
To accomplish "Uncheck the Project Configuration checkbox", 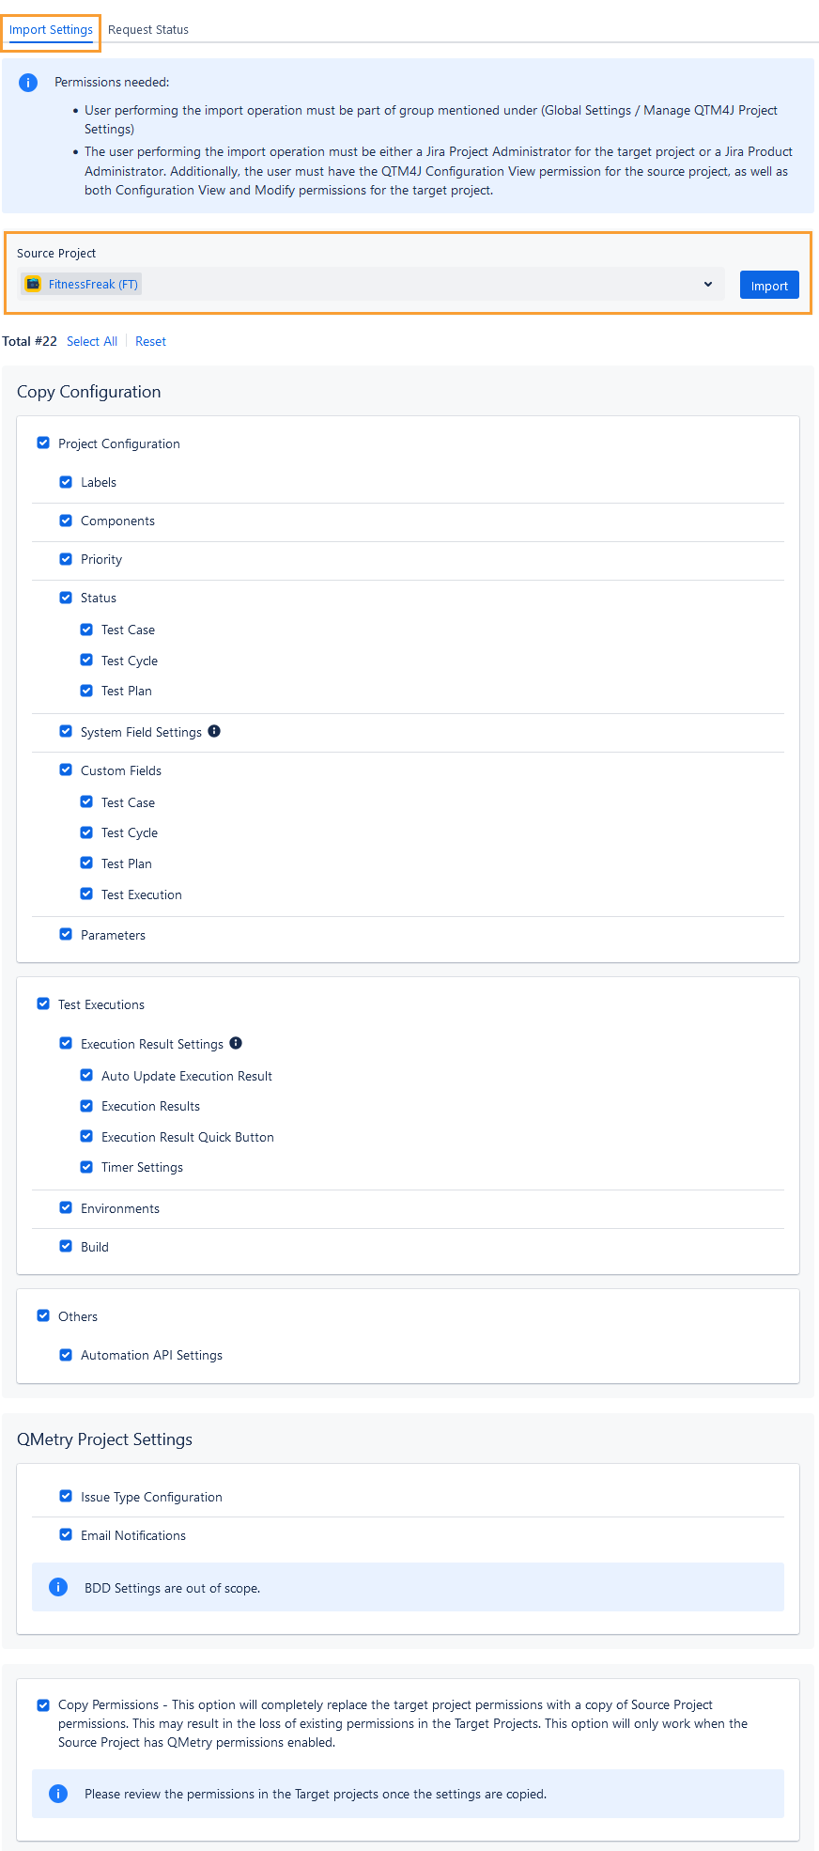I will (43, 443).
